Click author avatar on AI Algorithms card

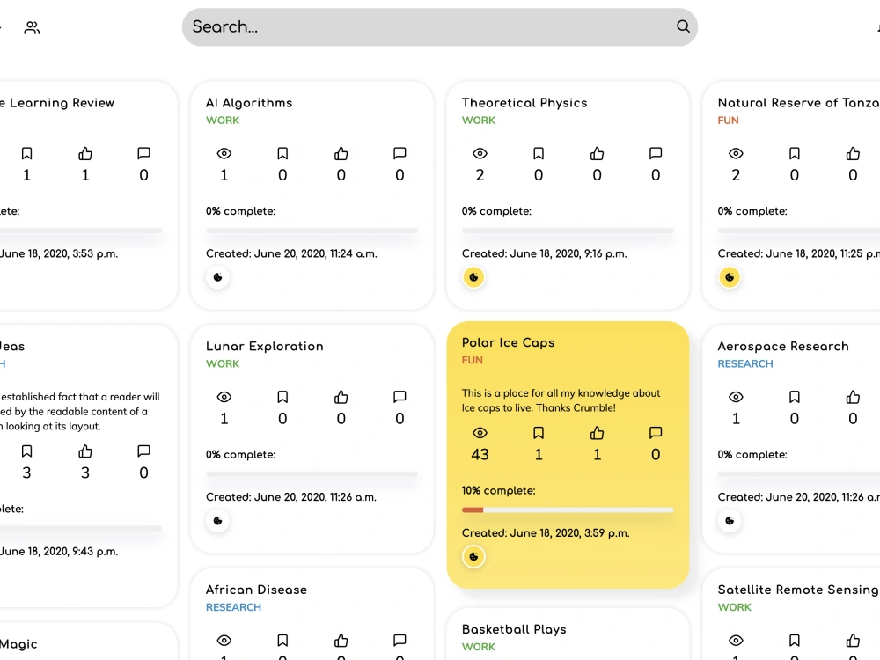click(217, 277)
